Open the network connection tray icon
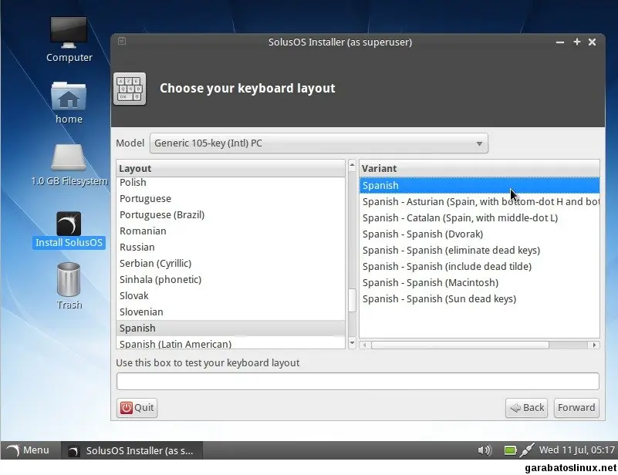Image resolution: width=618 pixels, height=475 pixels. tap(526, 450)
